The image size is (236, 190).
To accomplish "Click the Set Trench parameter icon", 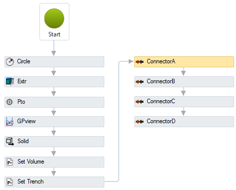I will click(9, 182).
